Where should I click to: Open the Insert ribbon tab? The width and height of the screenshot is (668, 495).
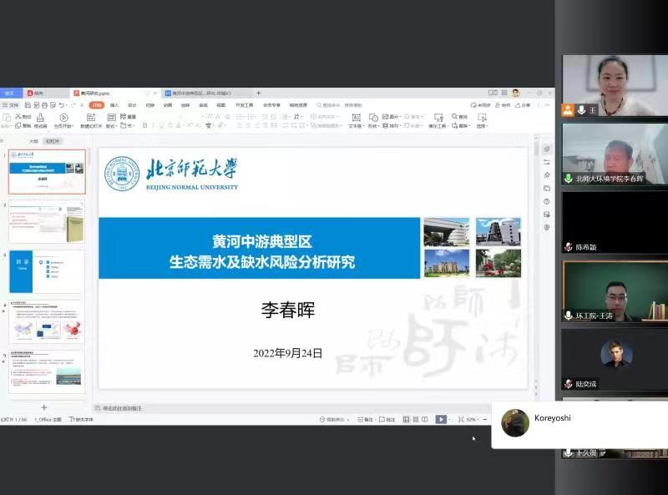tap(114, 105)
